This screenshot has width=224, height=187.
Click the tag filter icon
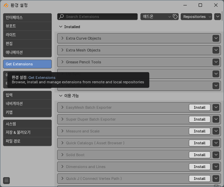[x=175, y=17]
